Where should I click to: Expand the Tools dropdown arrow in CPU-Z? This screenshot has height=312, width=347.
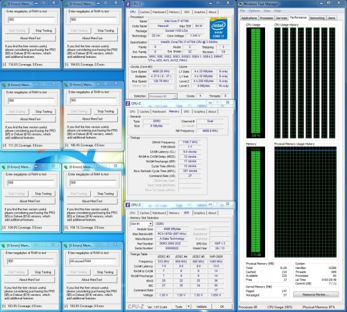tap(188, 307)
